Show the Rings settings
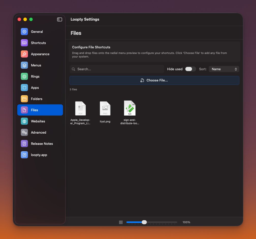 pos(35,76)
